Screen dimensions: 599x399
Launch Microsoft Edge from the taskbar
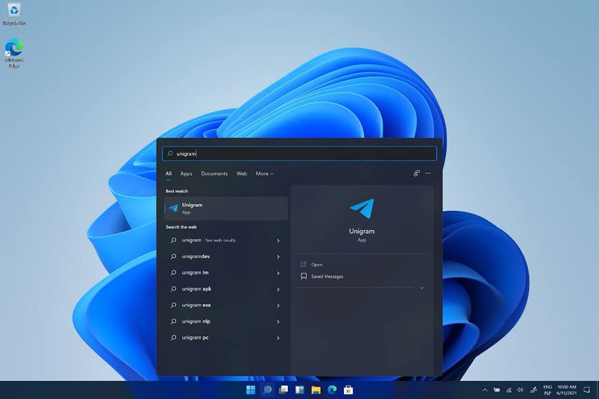(333, 390)
